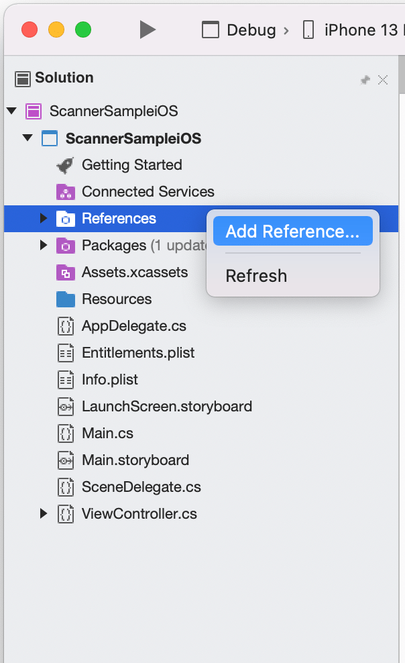Click the AppDelegate.cs C# file icon
Image resolution: width=405 pixels, height=663 pixels.
65,326
